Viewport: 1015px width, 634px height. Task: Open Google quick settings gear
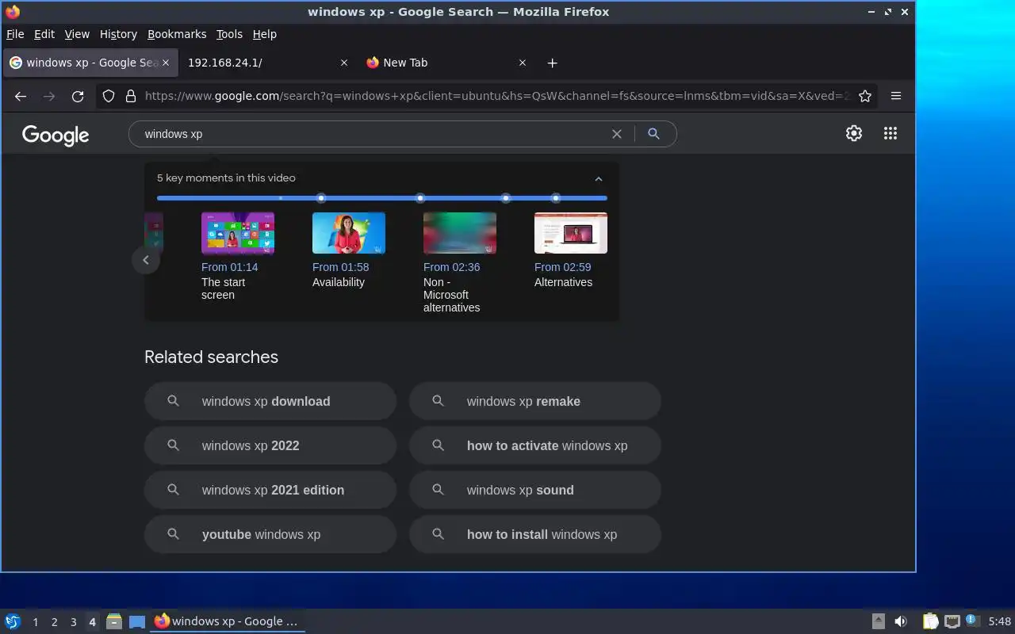click(854, 133)
